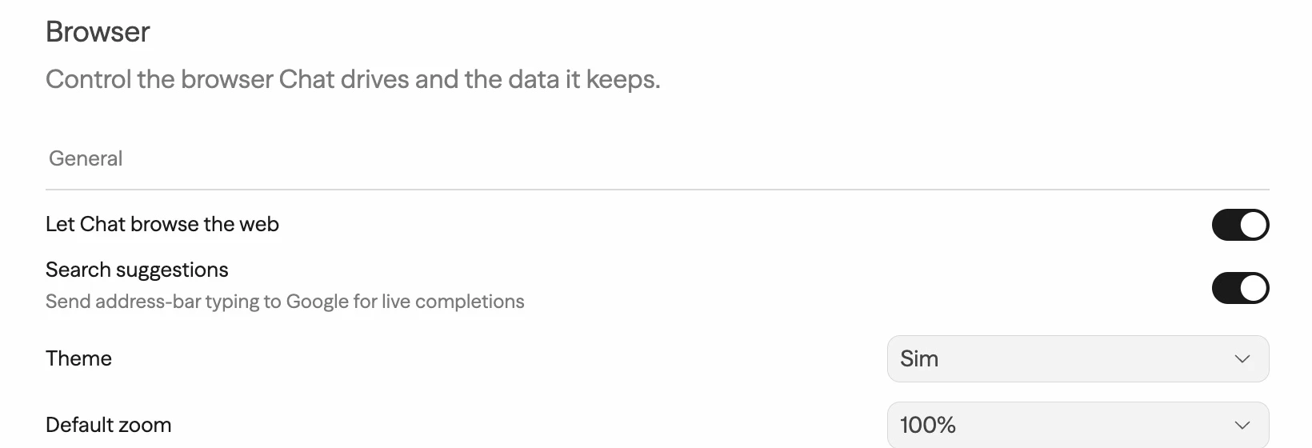Image resolution: width=1312 pixels, height=448 pixels.
Task: Click the subtitle about the browser Chat drives
Action: [x=353, y=79]
